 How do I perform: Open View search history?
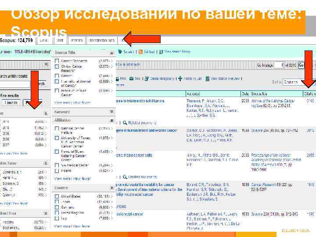177,52
